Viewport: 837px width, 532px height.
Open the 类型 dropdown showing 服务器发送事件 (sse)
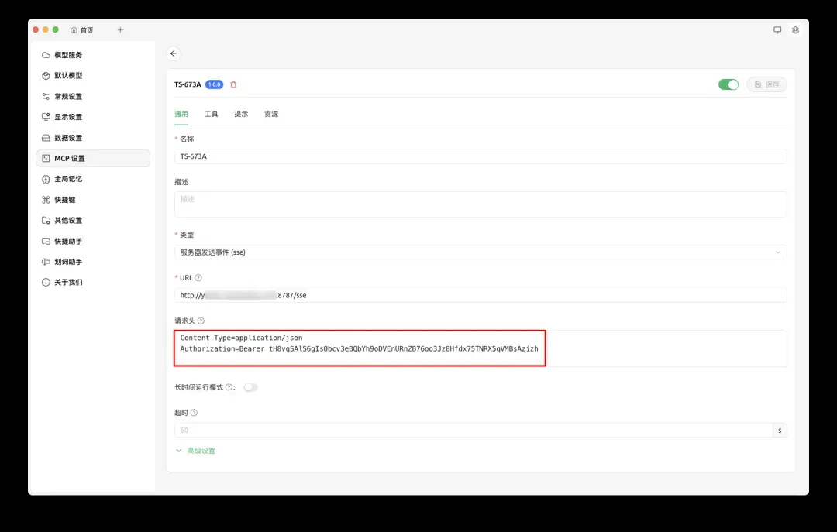click(x=480, y=252)
